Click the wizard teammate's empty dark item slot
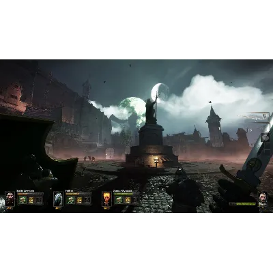273x273 pixels. tap(136, 200)
